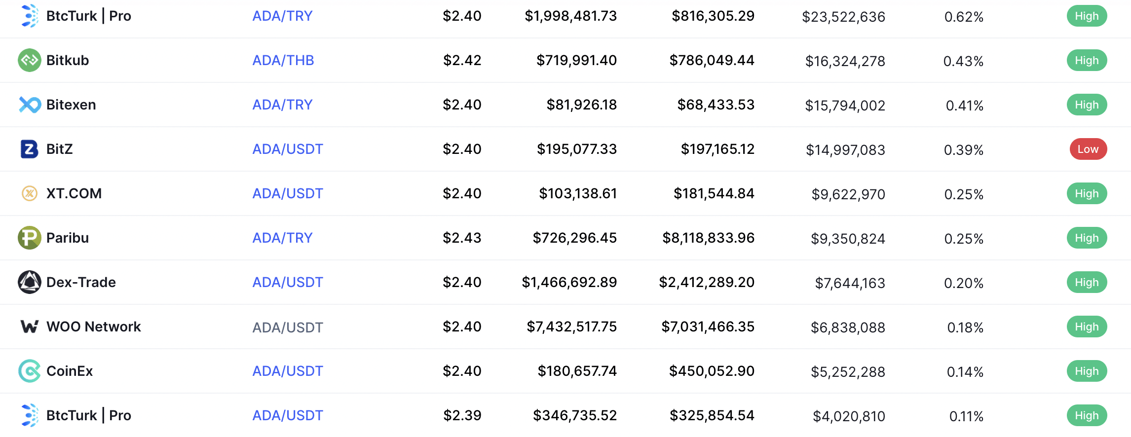Screen dimensions: 1131x437
Task: Click the WOO Network logo
Action: coord(30,327)
